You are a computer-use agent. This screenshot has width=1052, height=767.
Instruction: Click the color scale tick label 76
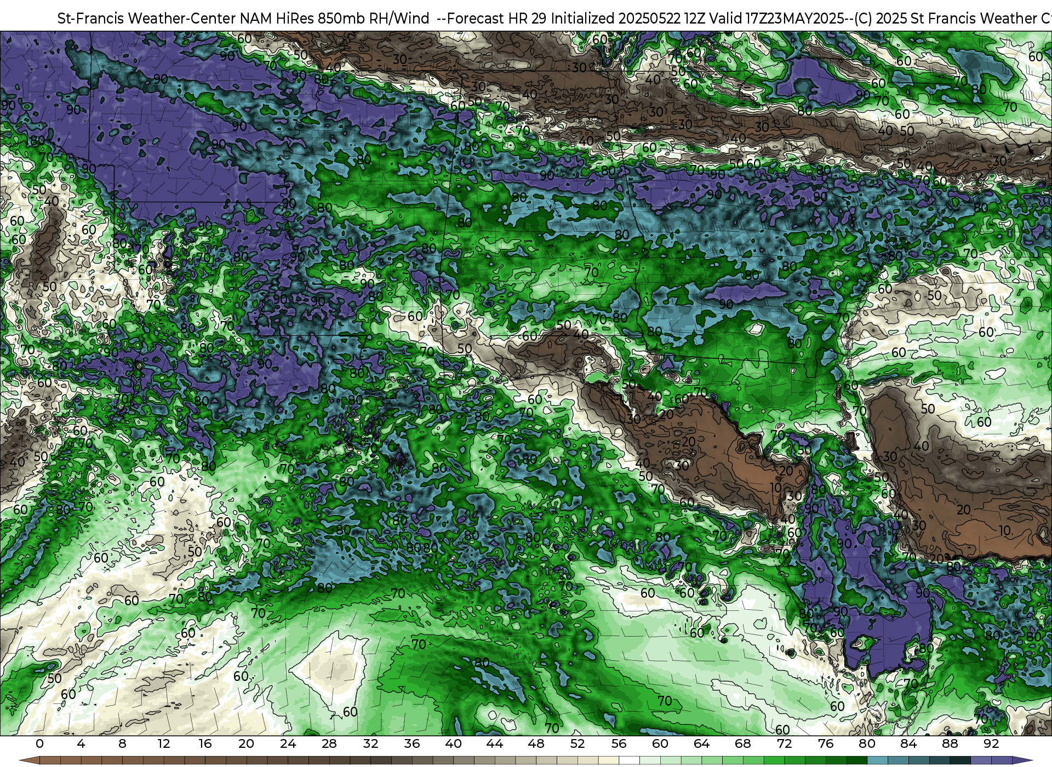pos(826,744)
